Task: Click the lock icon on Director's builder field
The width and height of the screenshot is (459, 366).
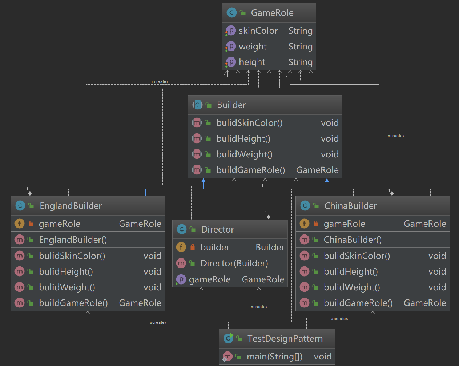Action: 192,247
